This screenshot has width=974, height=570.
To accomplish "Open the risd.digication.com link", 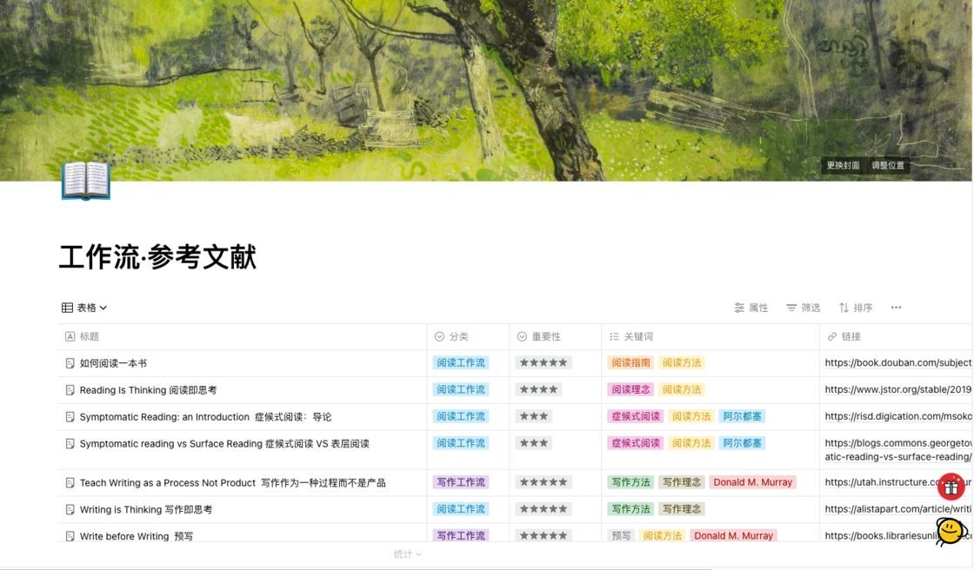I will pos(898,416).
